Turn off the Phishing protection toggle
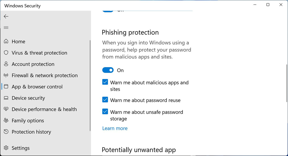Viewport: 288px width, 156px height. pos(108,70)
